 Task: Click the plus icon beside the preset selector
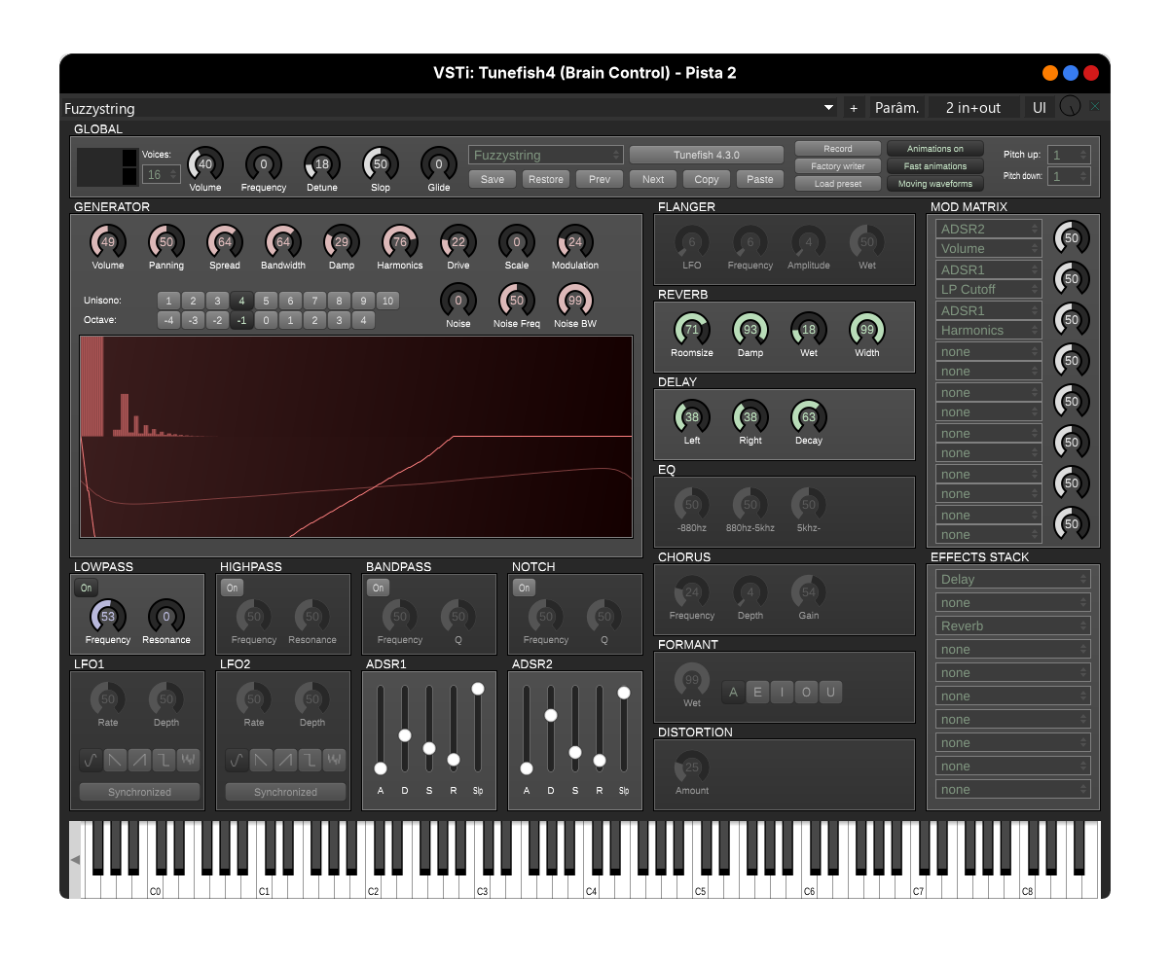[854, 108]
